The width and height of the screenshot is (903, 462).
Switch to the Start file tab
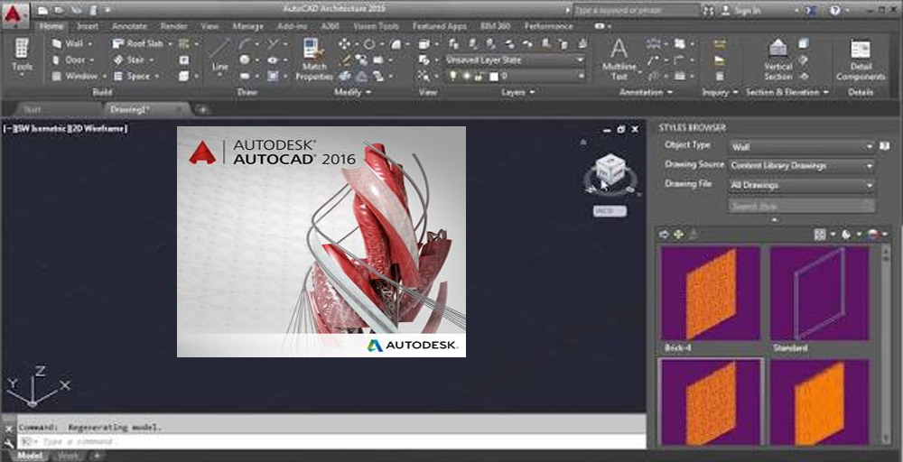pos(33,109)
